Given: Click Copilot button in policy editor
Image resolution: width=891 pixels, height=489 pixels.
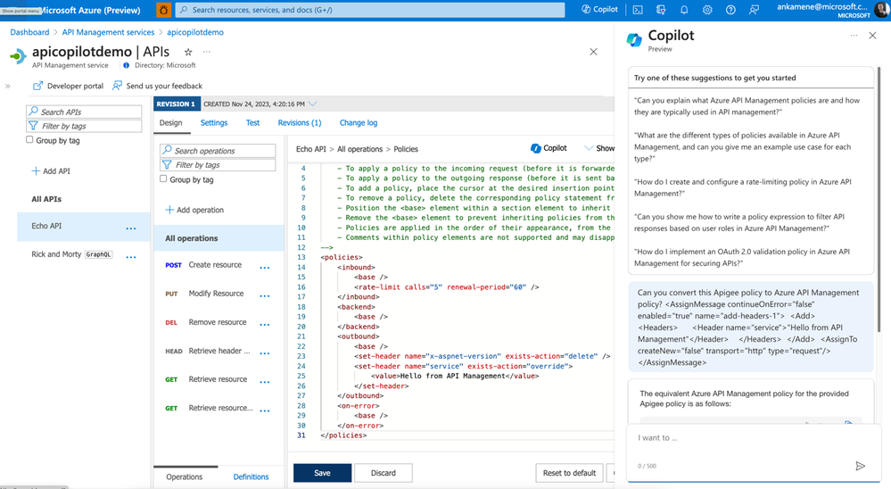Looking at the screenshot, I should coord(549,148).
